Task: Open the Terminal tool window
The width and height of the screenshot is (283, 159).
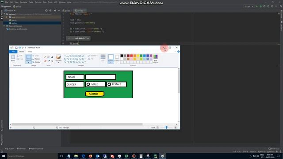Action: point(21,149)
